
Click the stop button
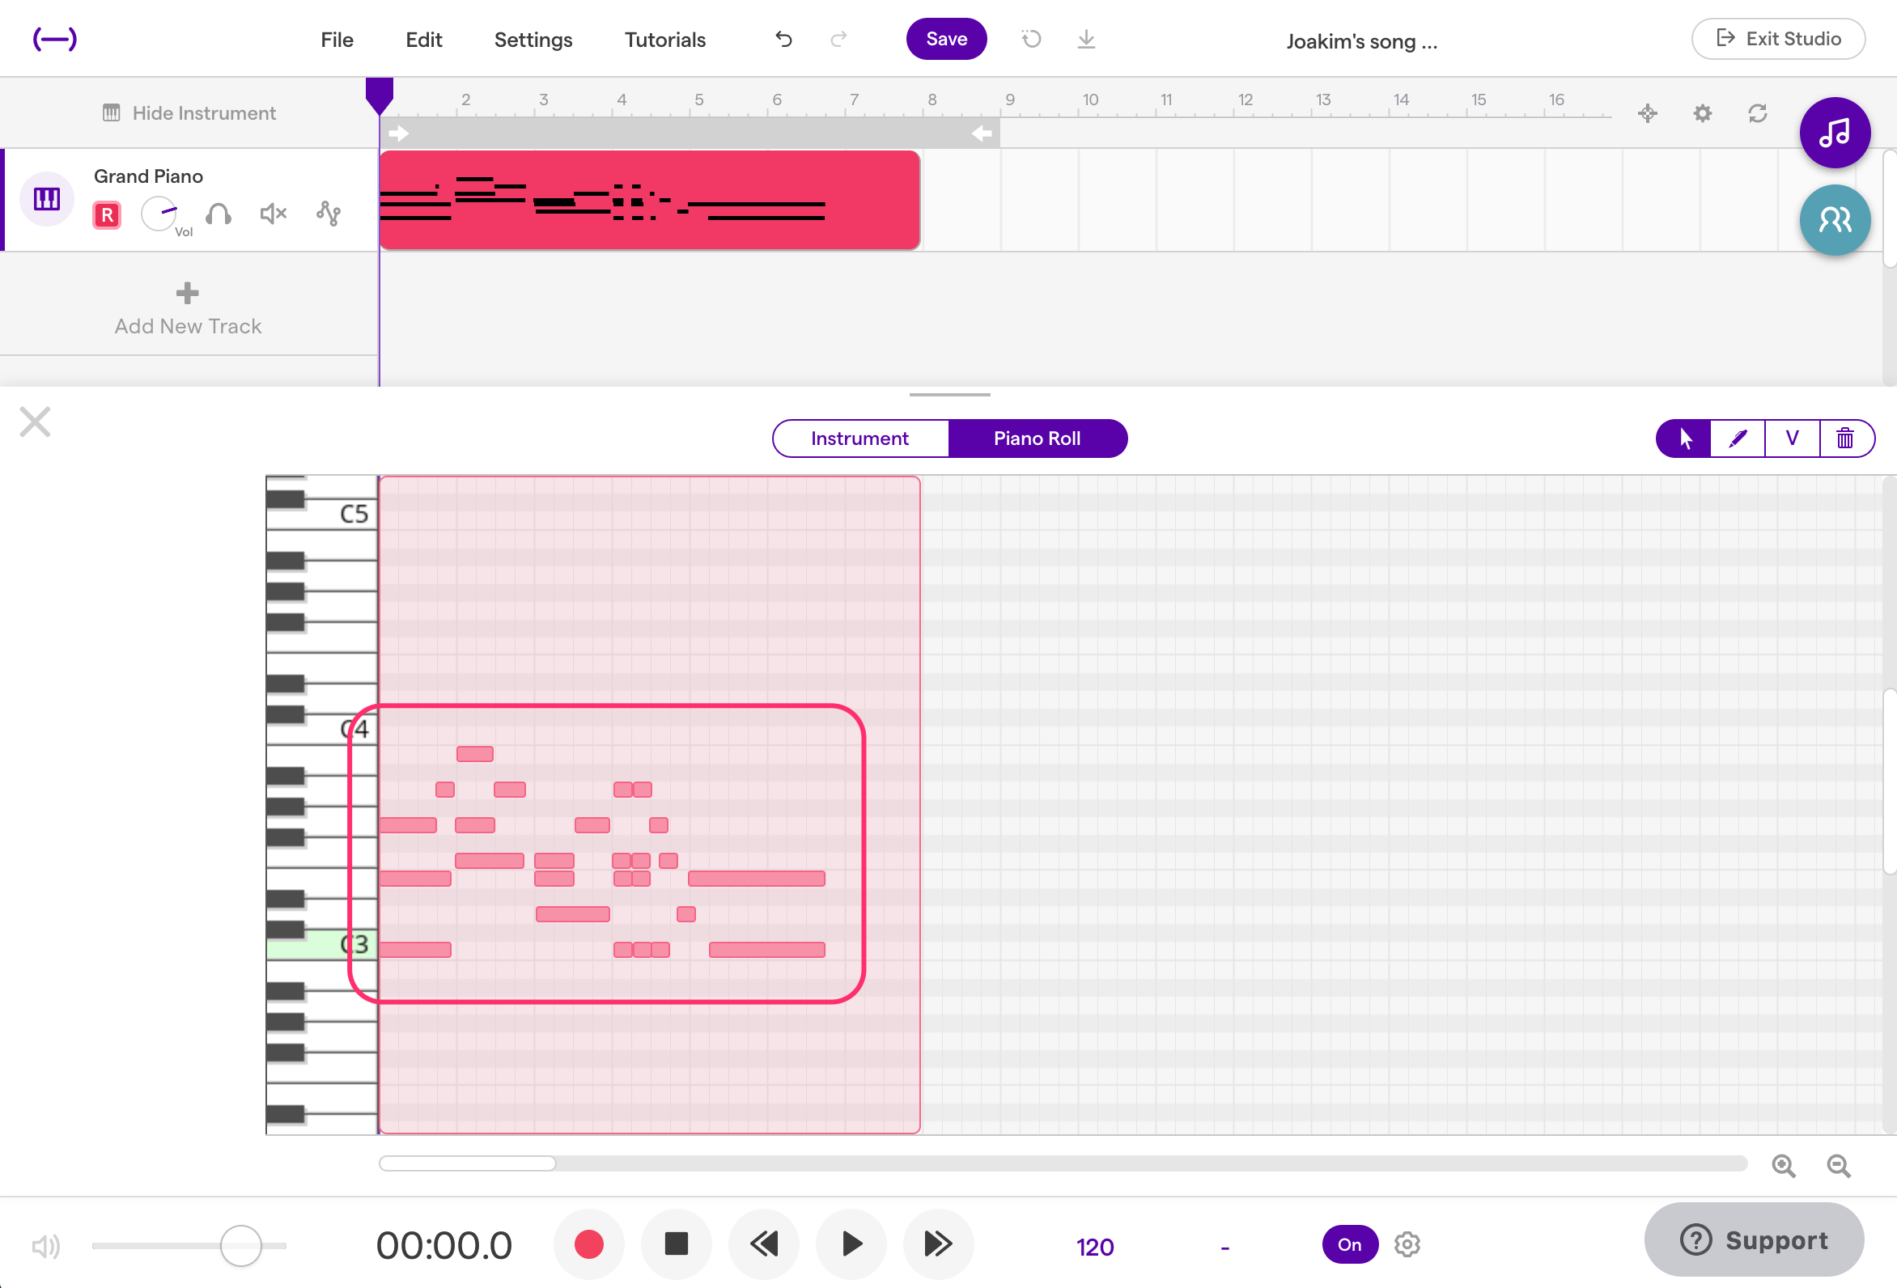[676, 1244]
